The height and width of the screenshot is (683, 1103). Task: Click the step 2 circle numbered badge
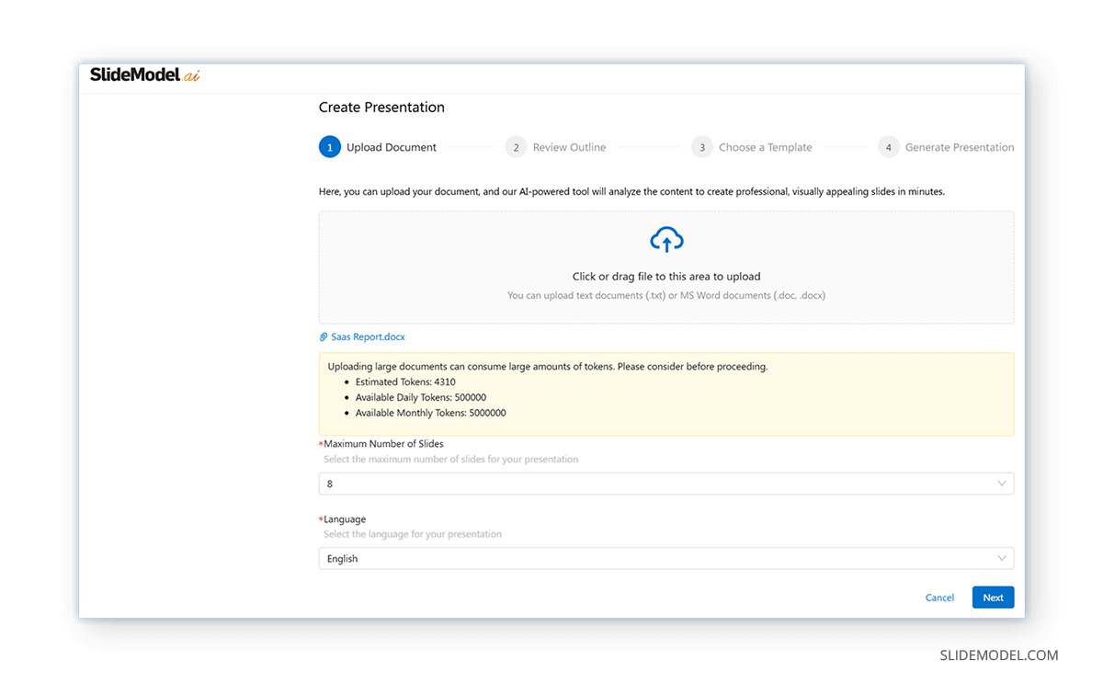pos(516,146)
